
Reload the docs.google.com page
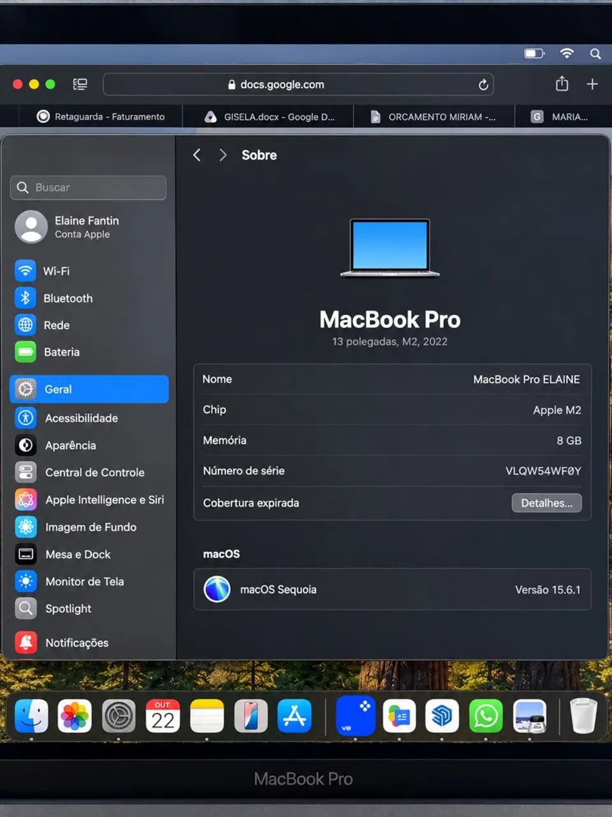coord(483,84)
